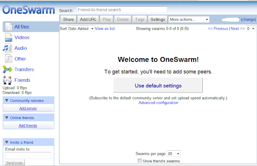
Task: Click the Play button
Action: [x=106, y=20]
